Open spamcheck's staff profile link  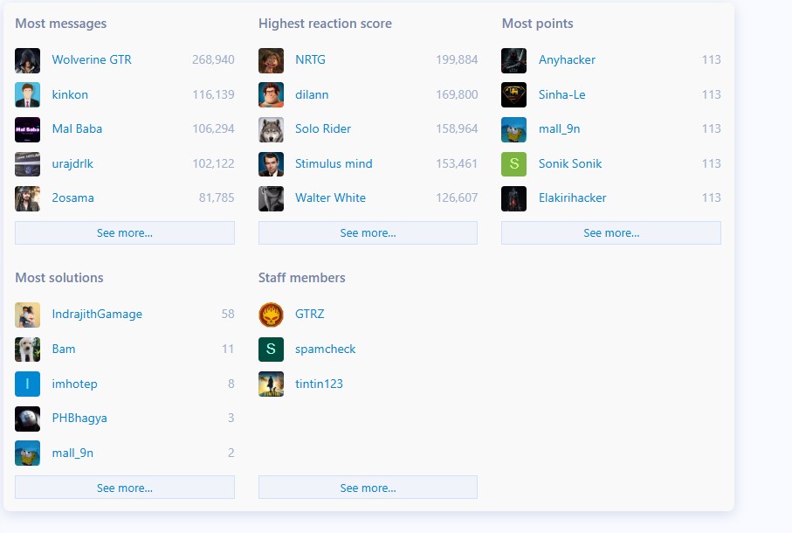point(326,350)
